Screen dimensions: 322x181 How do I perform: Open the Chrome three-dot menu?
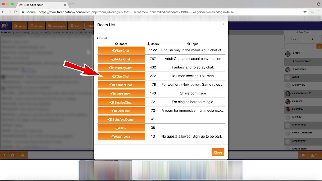[318, 12]
